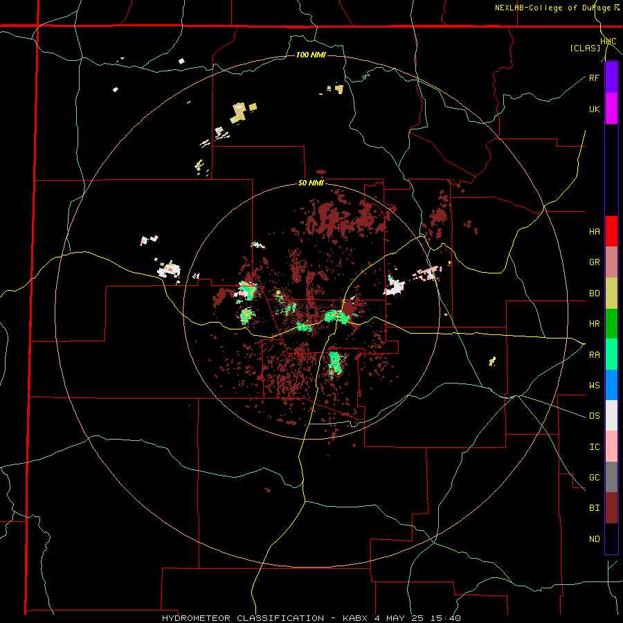Select the light pink IC swatch
Screen dimensions: 623x623
click(x=611, y=446)
